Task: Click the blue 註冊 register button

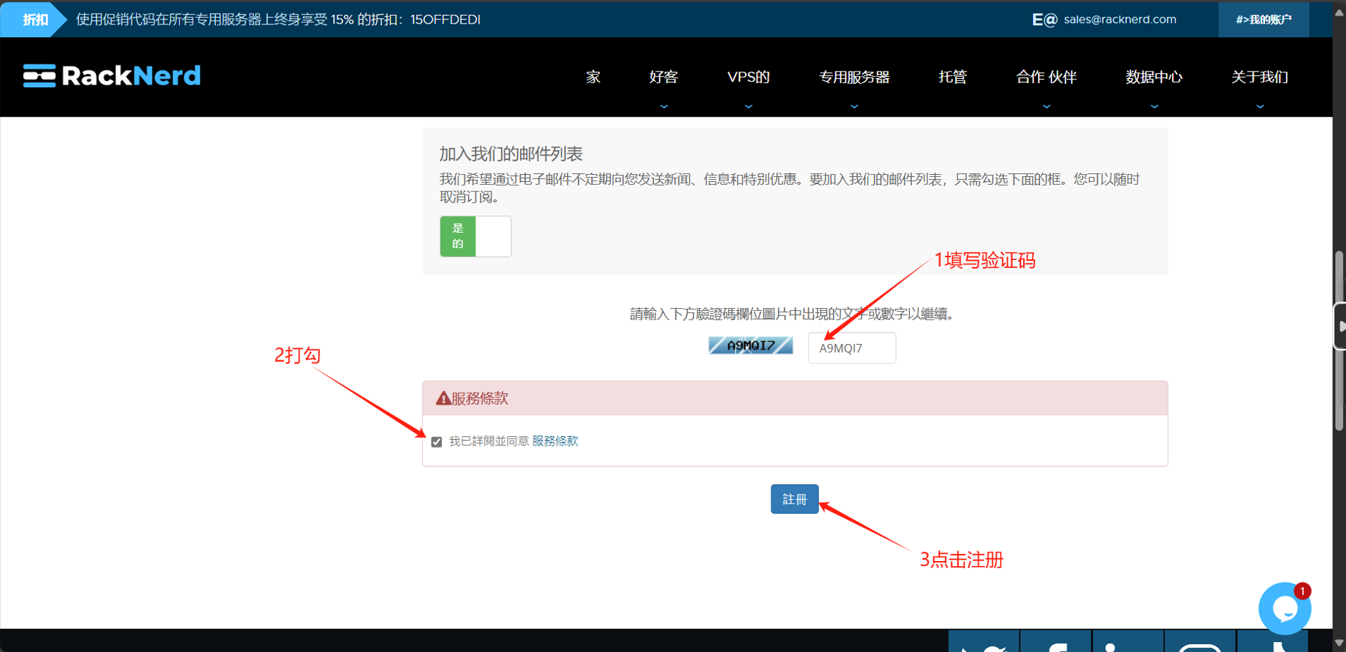Action: tap(794, 499)
